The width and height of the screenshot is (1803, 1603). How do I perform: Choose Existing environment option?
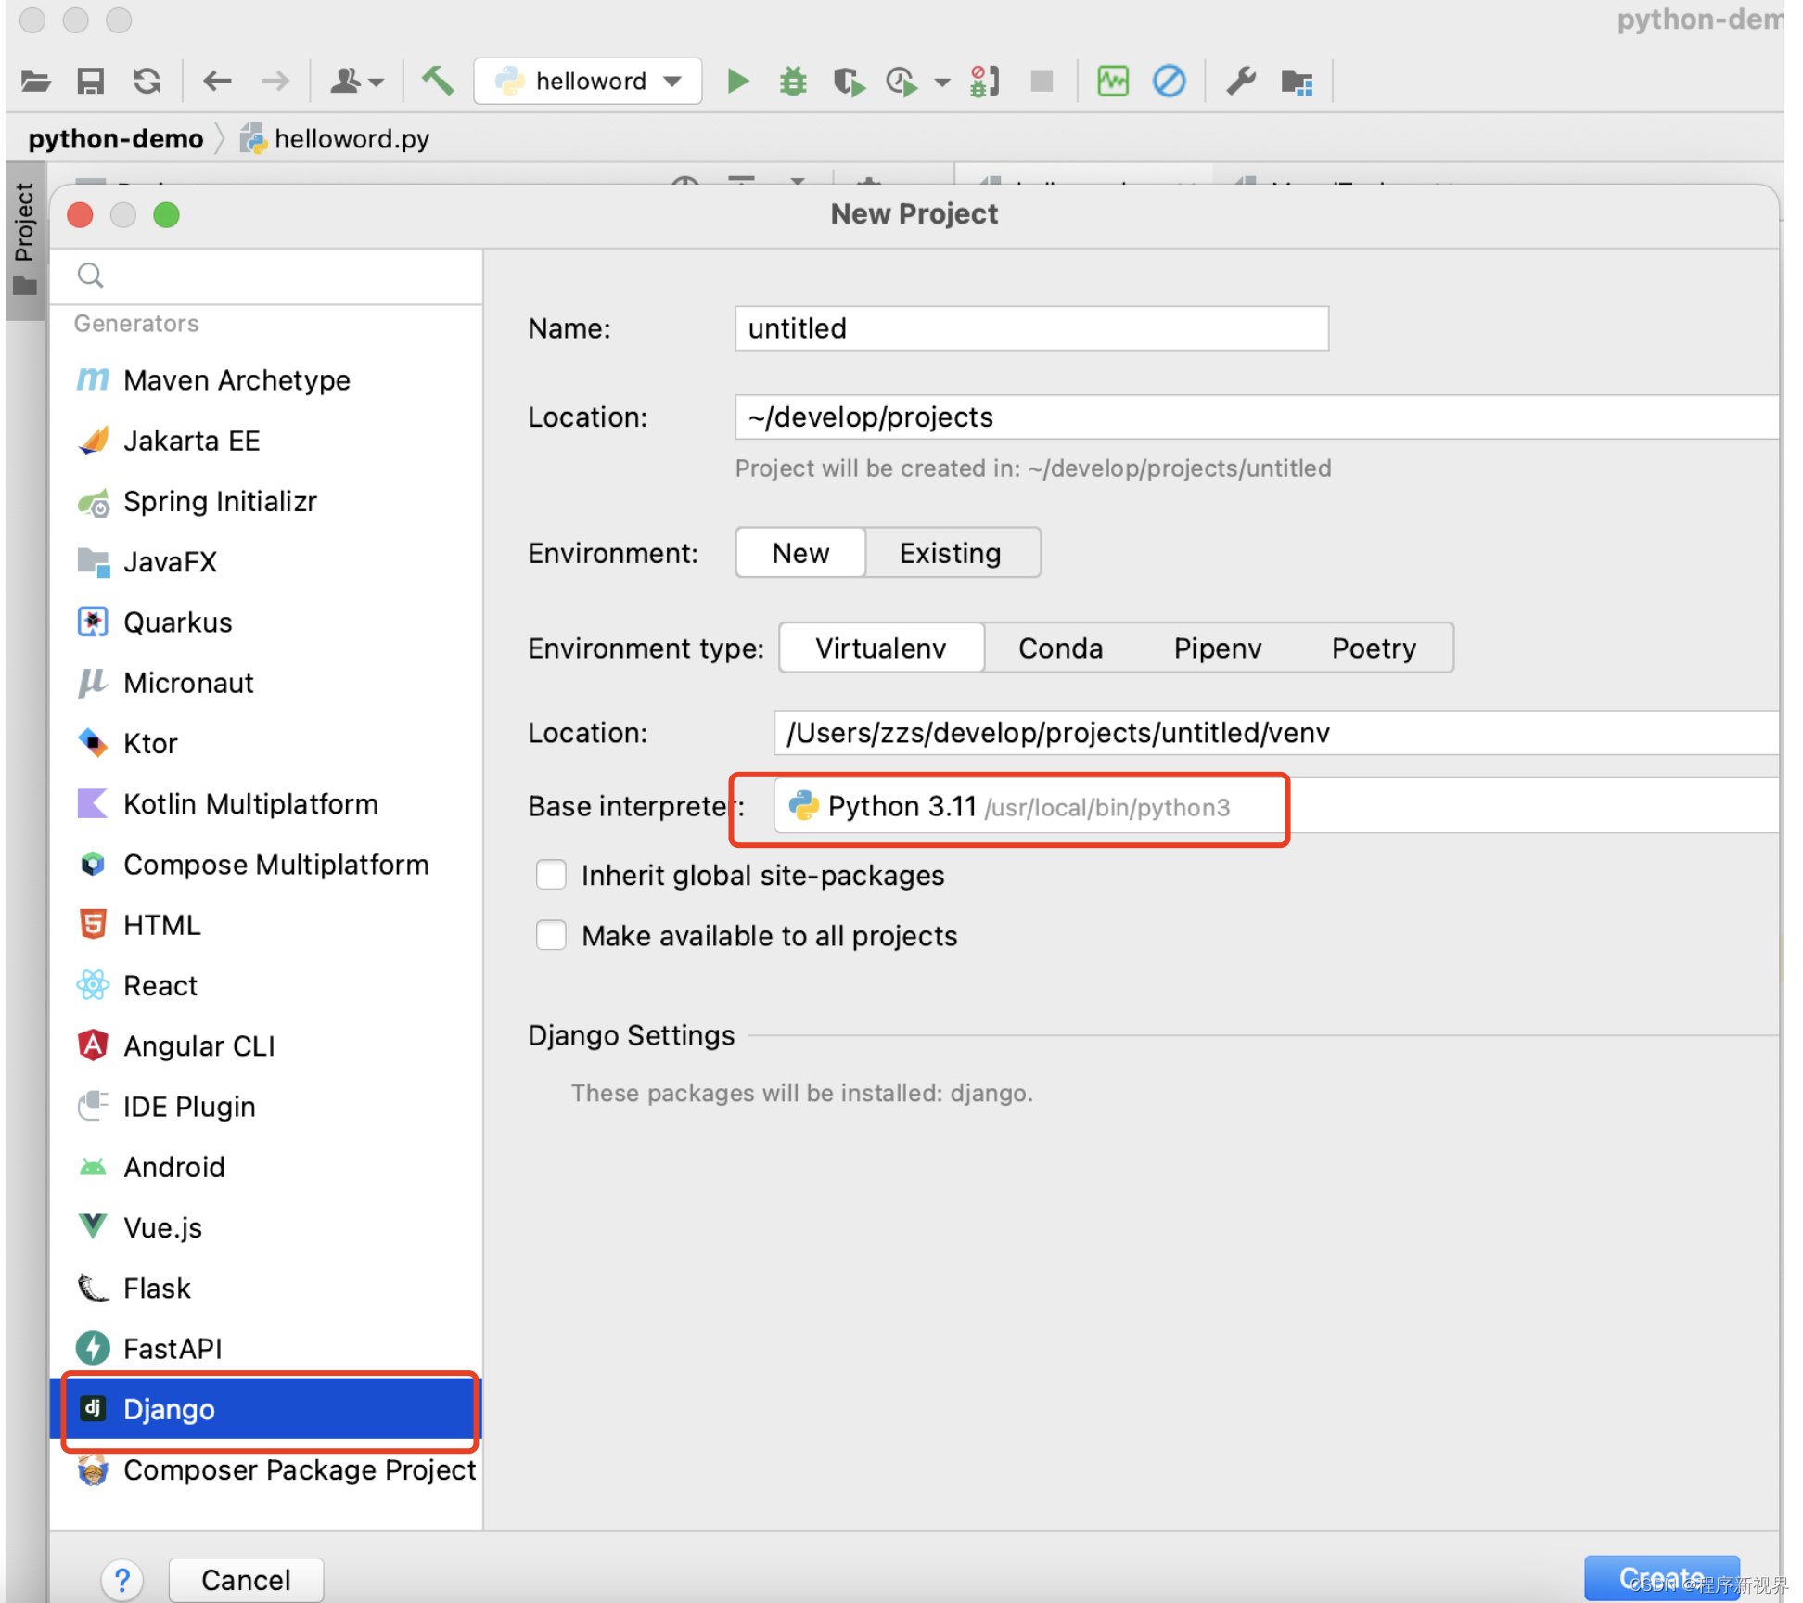[x=952, y=553]
